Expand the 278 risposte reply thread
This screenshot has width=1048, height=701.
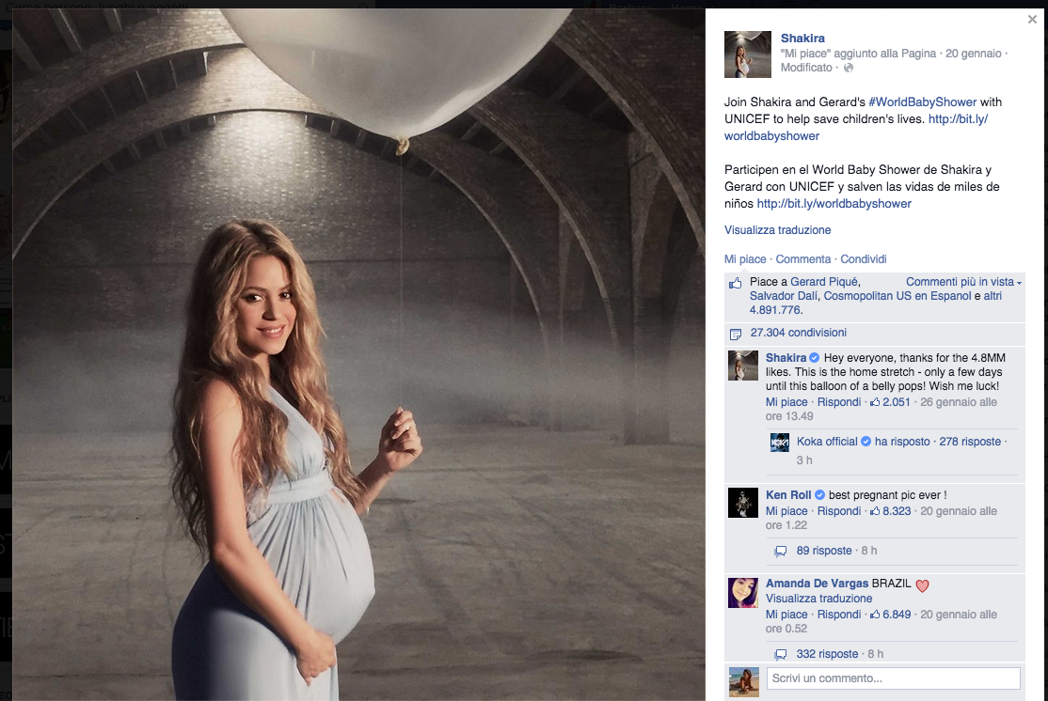[x=969, y=442]
